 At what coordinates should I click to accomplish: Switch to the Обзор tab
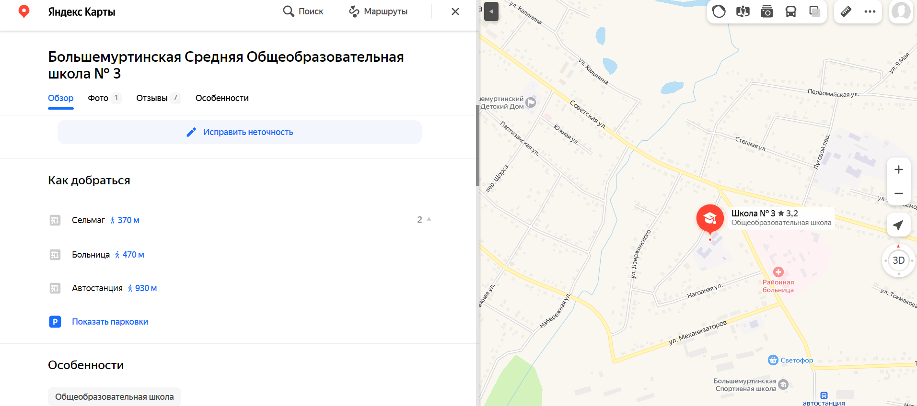coord(61,98)
